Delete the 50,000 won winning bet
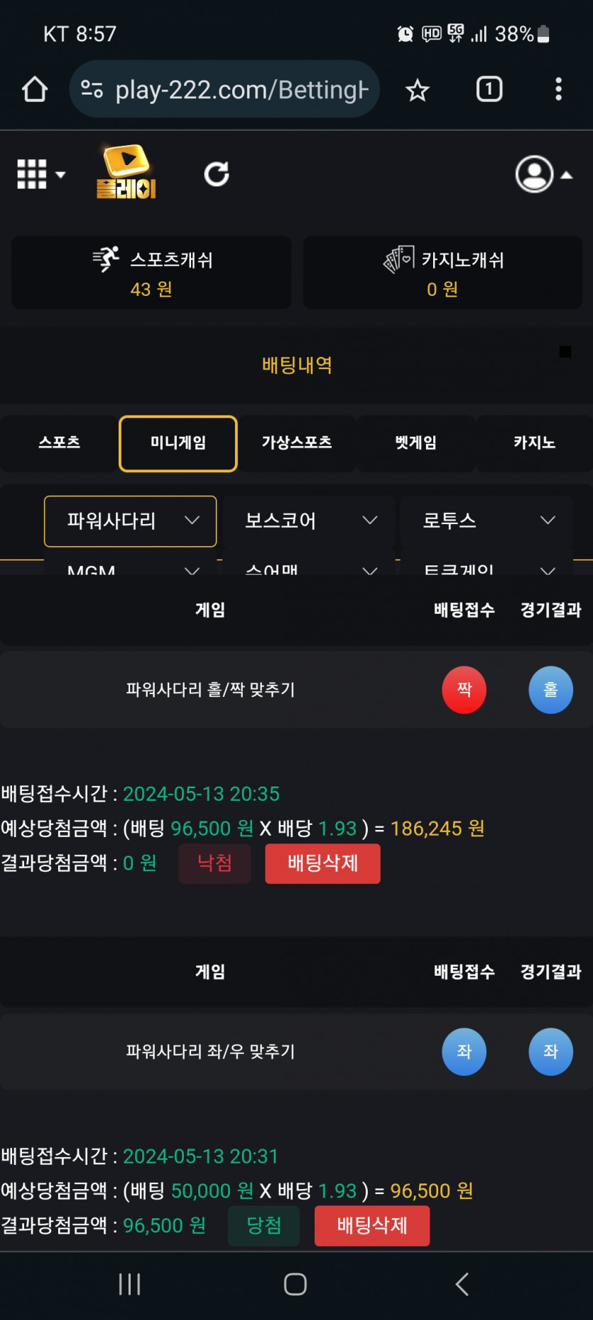The width and height of the screenshot is (593, 1320). 372,1225
